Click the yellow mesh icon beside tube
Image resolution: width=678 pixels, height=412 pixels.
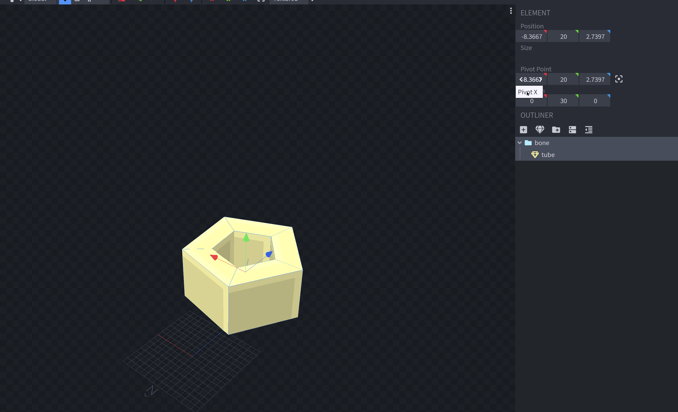(535, 155)
